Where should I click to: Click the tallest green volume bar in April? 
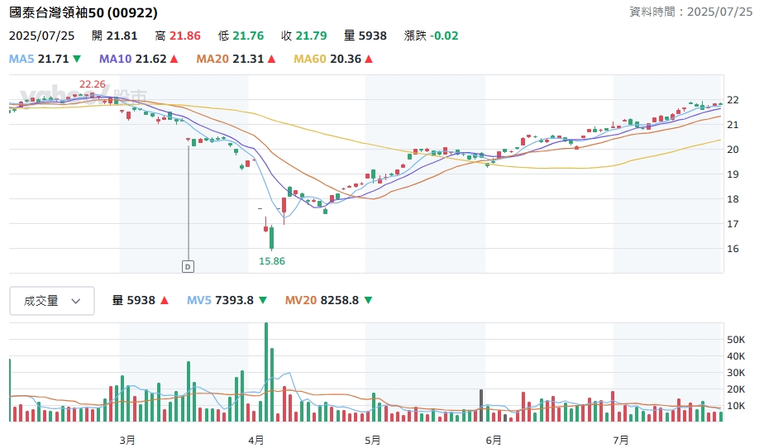[x=266, y=372]
